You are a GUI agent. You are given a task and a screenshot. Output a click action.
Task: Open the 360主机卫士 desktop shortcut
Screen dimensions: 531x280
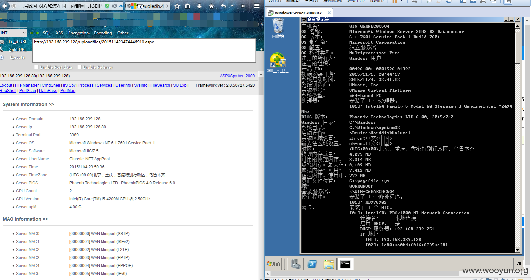pyautogui.click(x=278, y=63)
